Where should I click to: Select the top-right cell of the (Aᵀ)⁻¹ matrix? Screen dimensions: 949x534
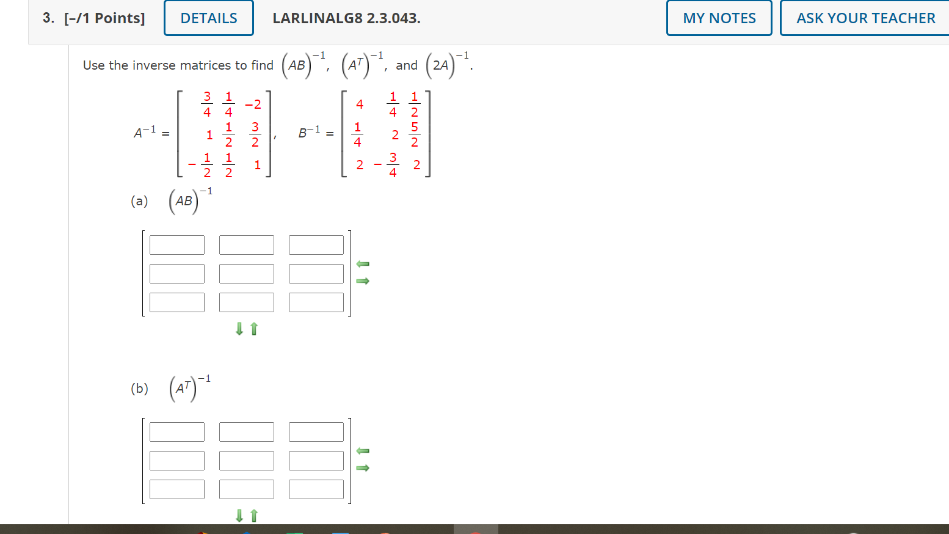pos(316,431)
